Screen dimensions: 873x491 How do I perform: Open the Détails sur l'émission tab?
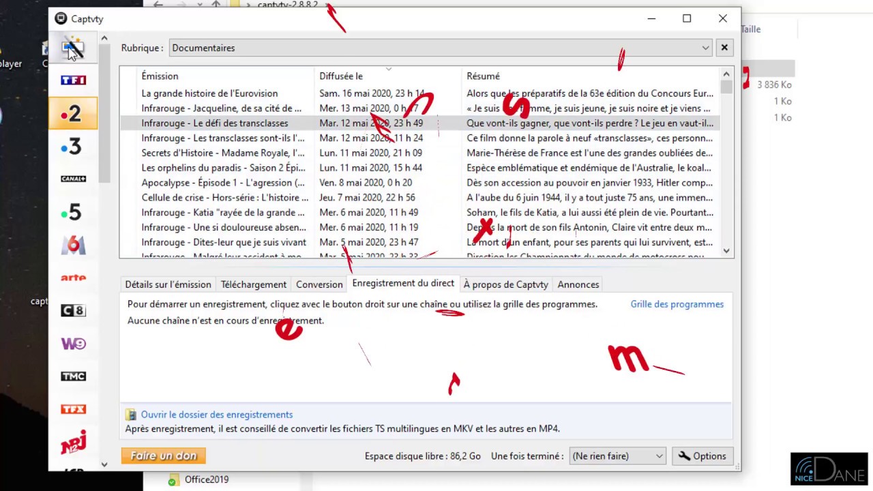point(168,284)
